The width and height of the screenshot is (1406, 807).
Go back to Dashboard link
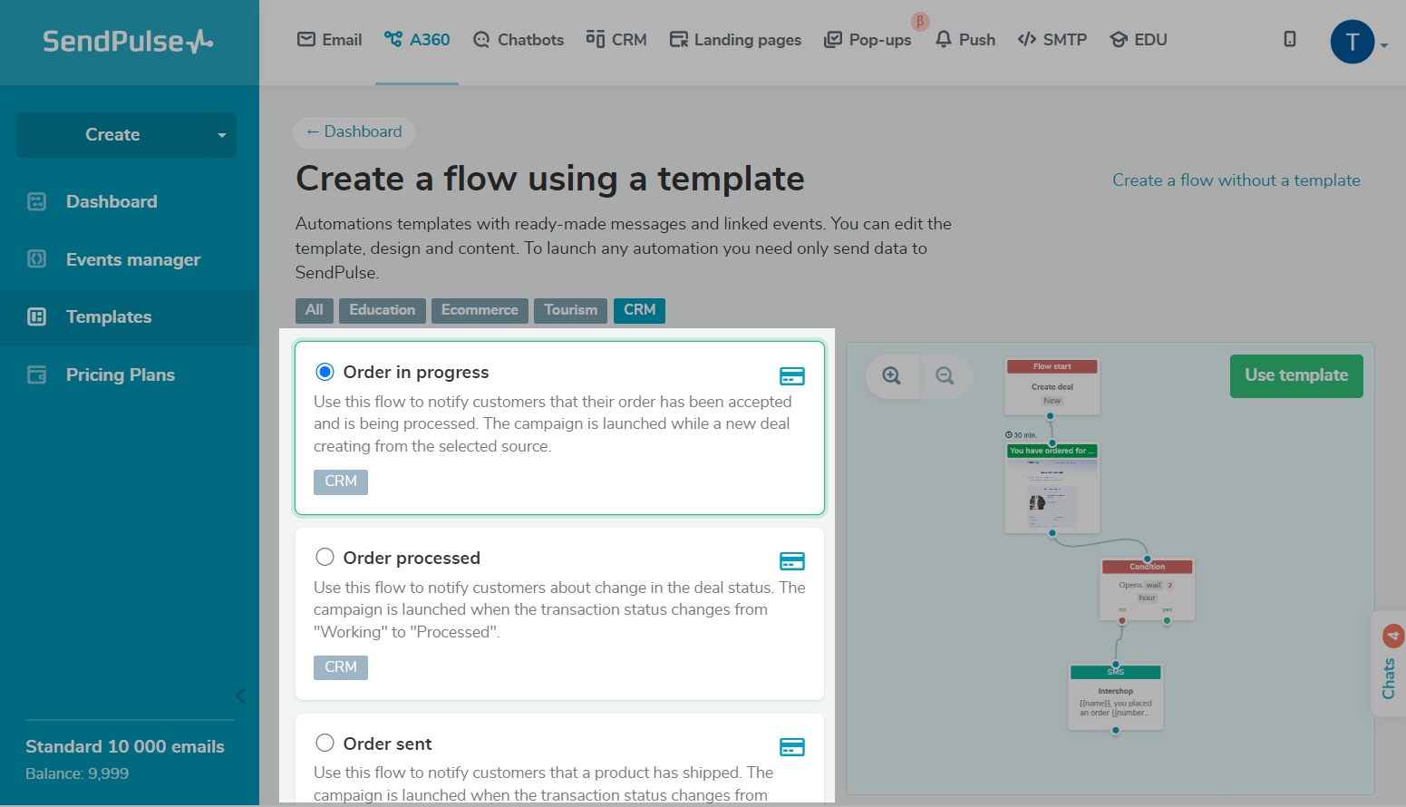click(x=354, y=131)
